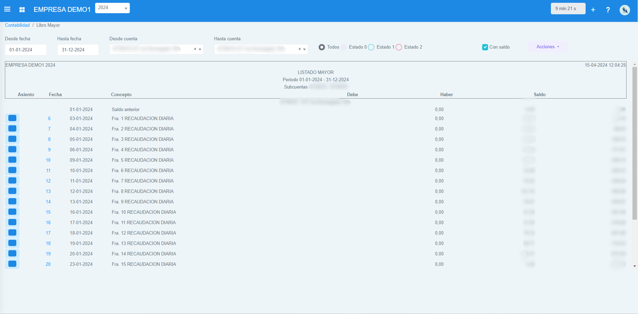Image resolution: width=638 pixels, height=314 pixels.
Task: Select the Estado 2 radio option
Action: point(399,47)
